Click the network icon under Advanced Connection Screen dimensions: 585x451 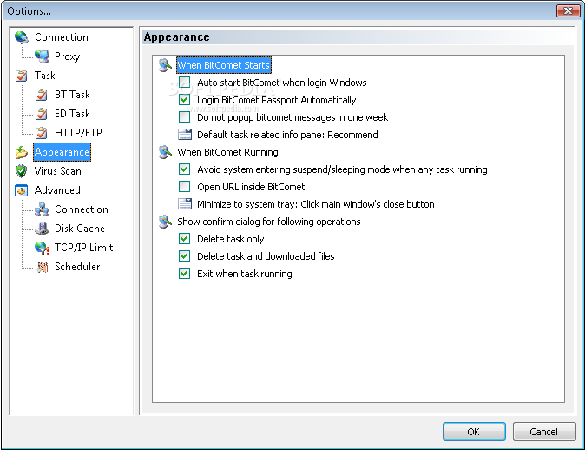[42, 209]
